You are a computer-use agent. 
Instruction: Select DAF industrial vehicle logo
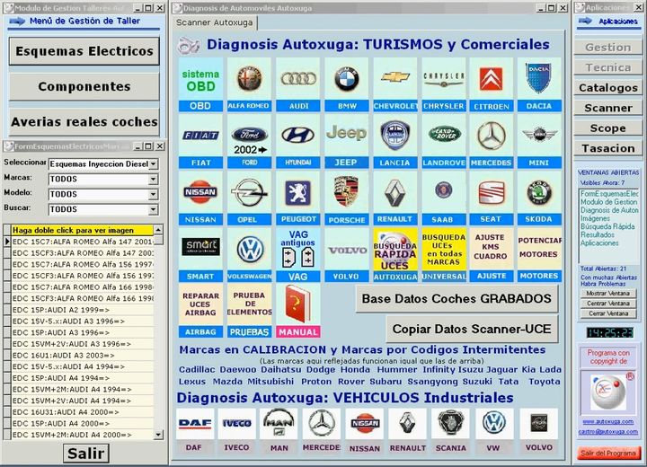(x=195, y=424)
